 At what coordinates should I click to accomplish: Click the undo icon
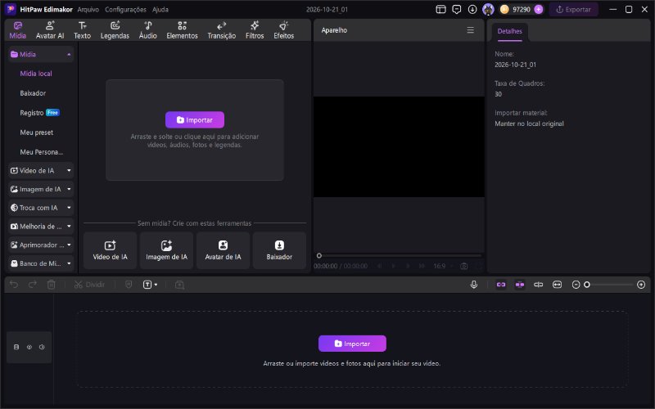click(x=14, y=285)
